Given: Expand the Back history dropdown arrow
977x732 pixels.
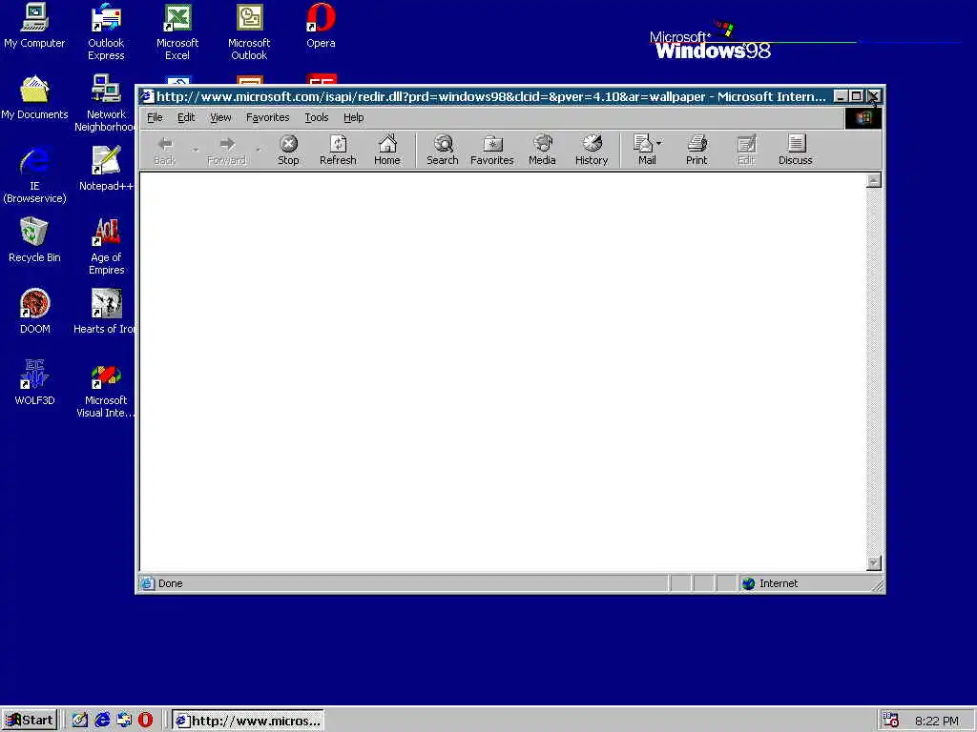Looking at the screenshot, I should [195, 150].
